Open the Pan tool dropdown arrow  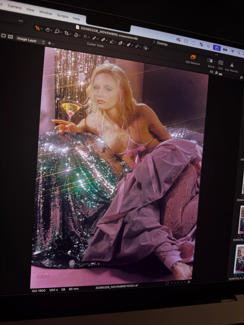[x=52, y=30]
